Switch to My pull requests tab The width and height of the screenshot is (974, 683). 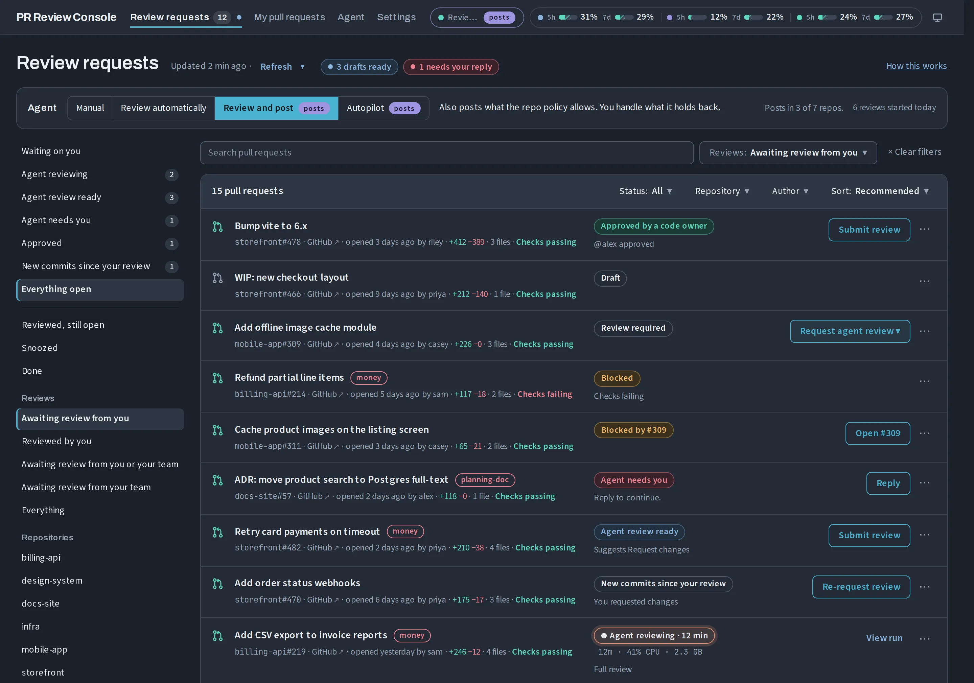pyautogui.click(x=289, y=17)
